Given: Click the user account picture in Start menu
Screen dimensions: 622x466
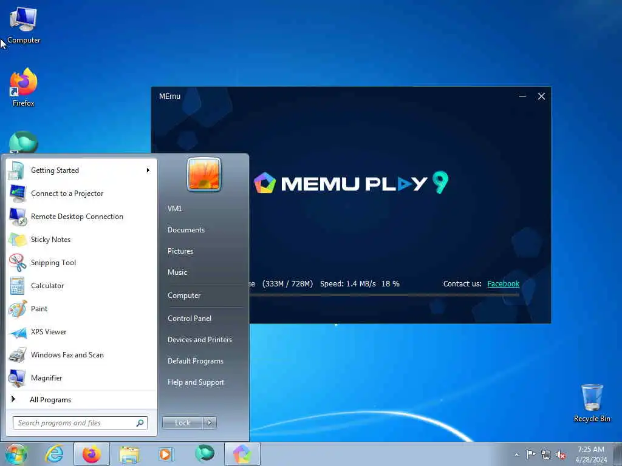Looking at the screenshot, I should click(x=204, y=174).
